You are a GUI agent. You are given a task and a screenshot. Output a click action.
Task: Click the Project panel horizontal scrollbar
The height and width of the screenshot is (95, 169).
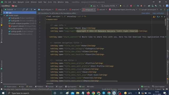click(15, 84)
